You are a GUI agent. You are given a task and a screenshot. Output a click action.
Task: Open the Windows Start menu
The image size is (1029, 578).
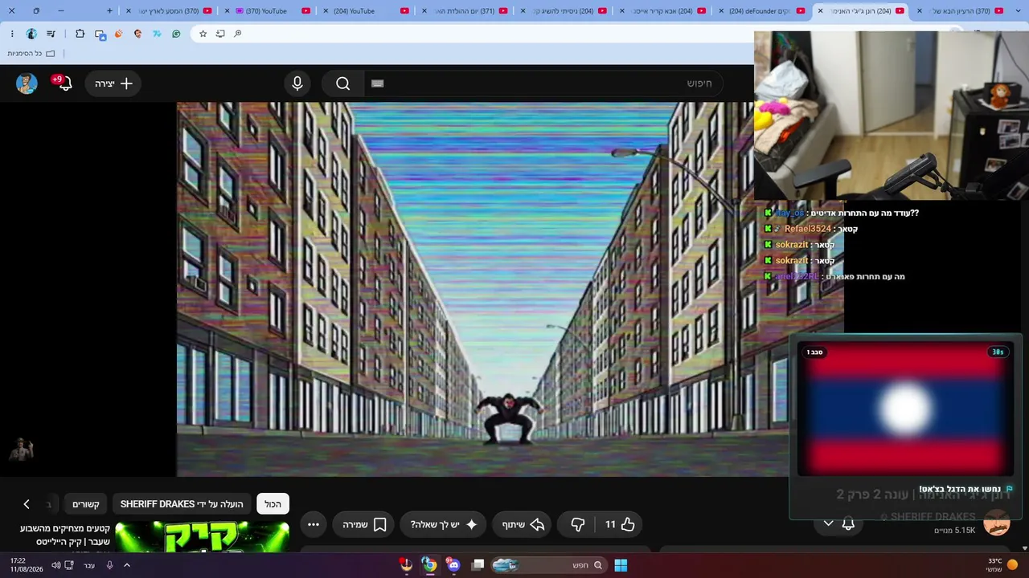tap(621, 565)
